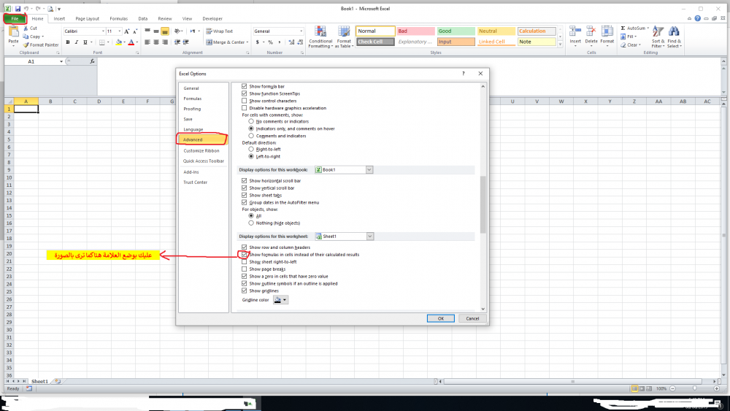
Task: Open Number format dropdown General
Action: [301, 31]
